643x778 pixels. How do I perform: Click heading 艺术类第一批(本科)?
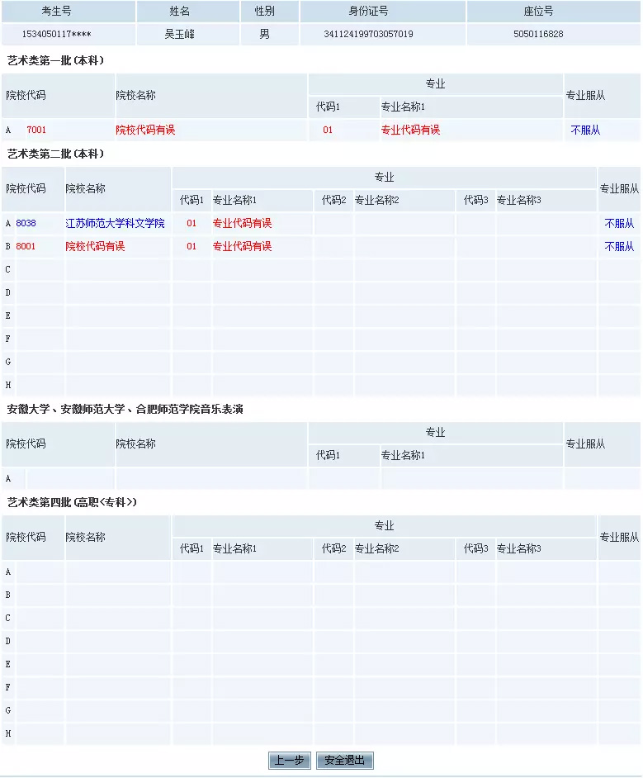[55, 60]
